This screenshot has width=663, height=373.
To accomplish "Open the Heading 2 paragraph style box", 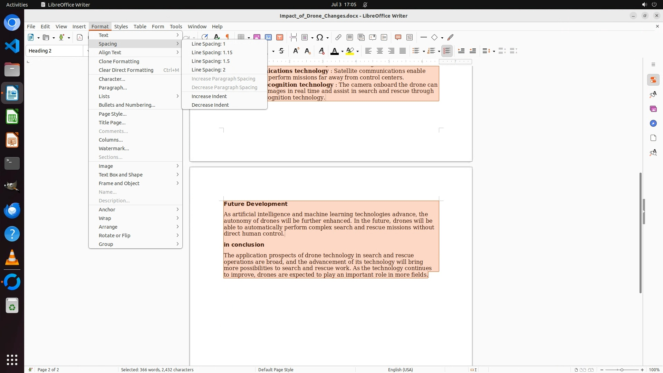I will pos(55,51).
